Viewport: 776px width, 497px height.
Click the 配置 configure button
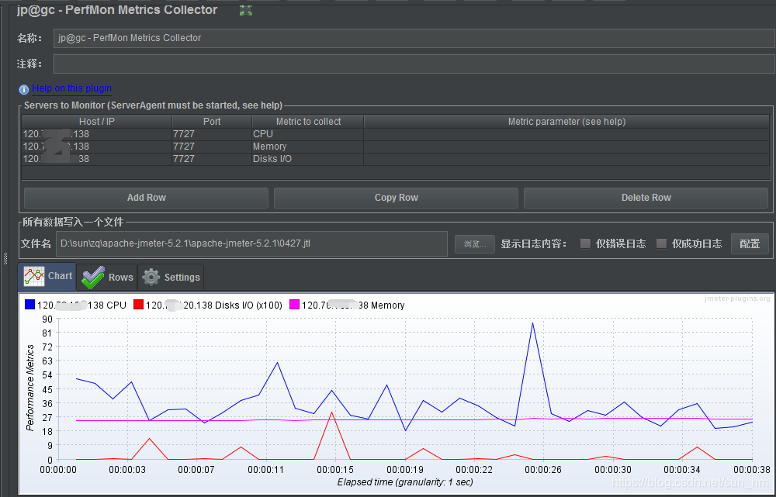(750, 243)
